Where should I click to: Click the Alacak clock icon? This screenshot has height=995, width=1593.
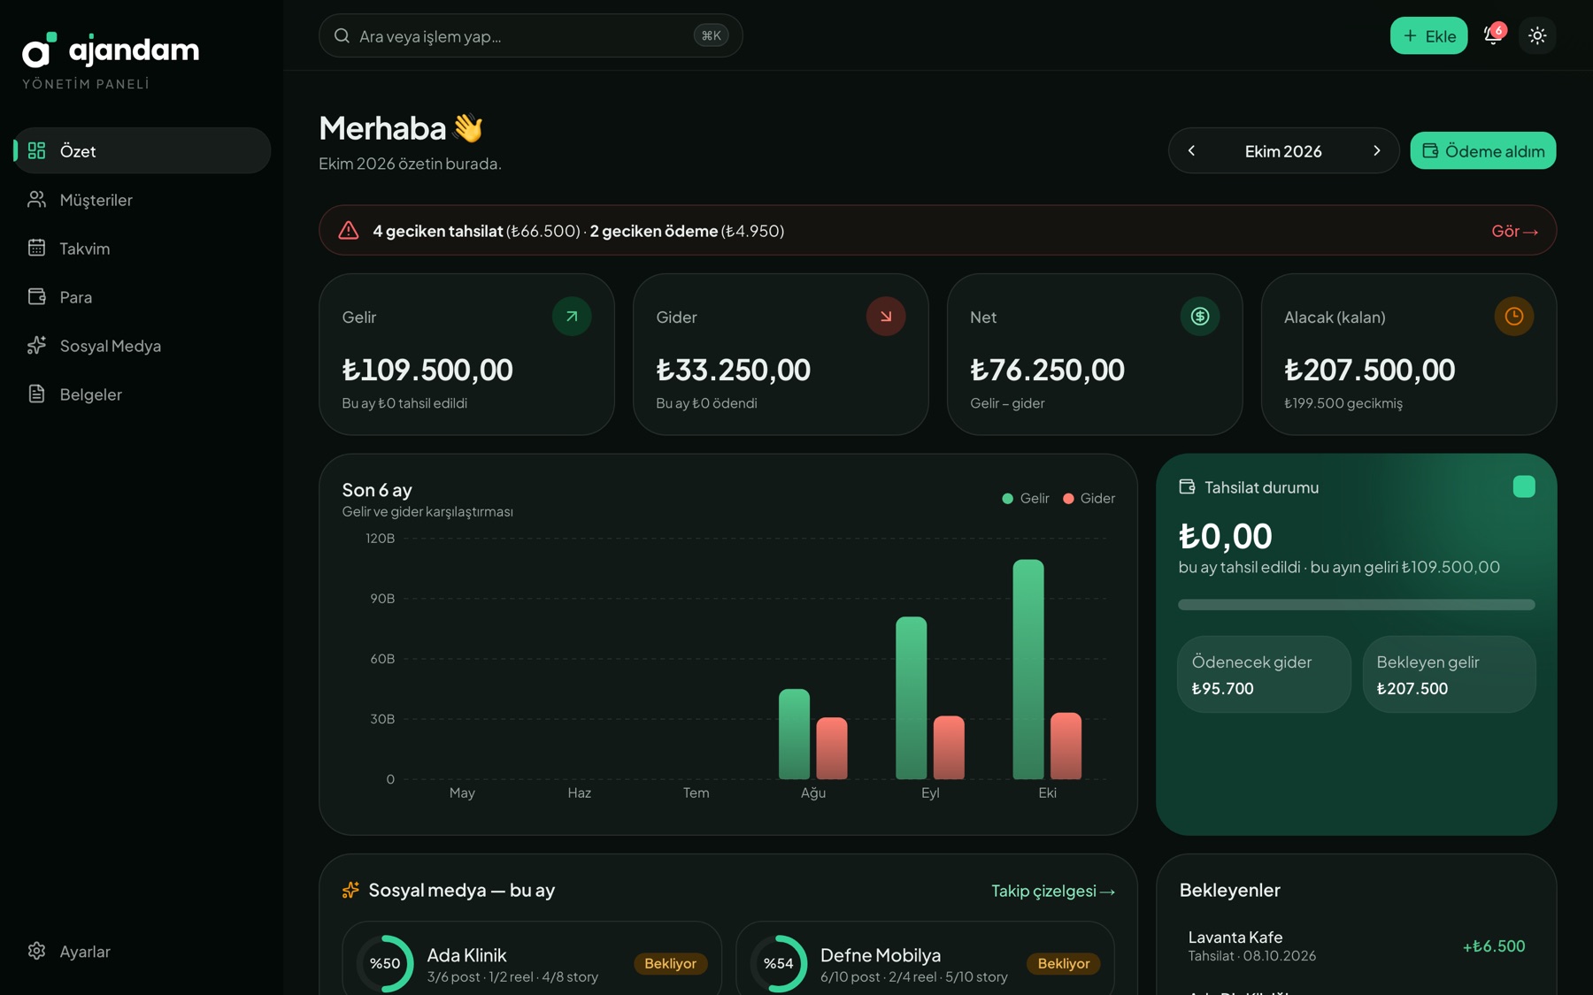(x=1514, y=316)
